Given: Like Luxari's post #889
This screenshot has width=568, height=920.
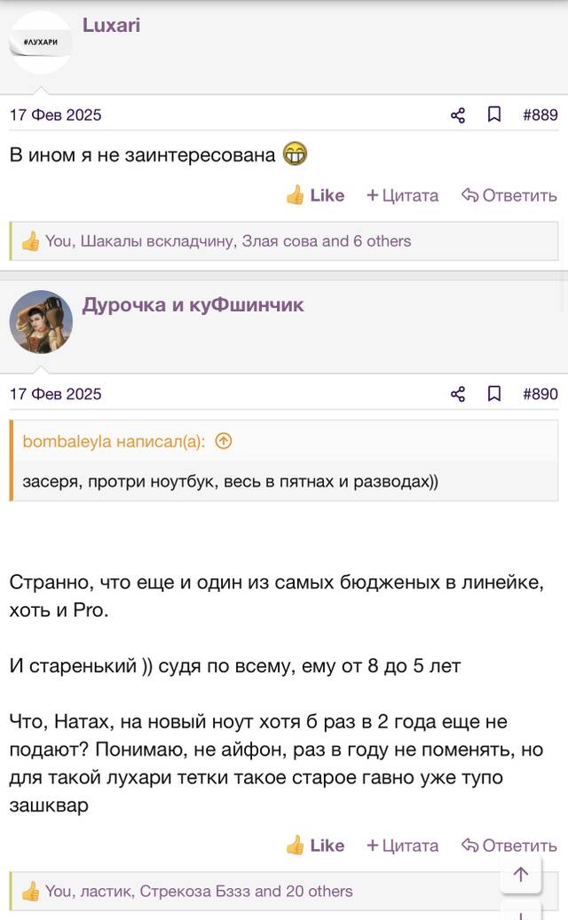Looking at the screenshot, I should (x=315, y=195).
